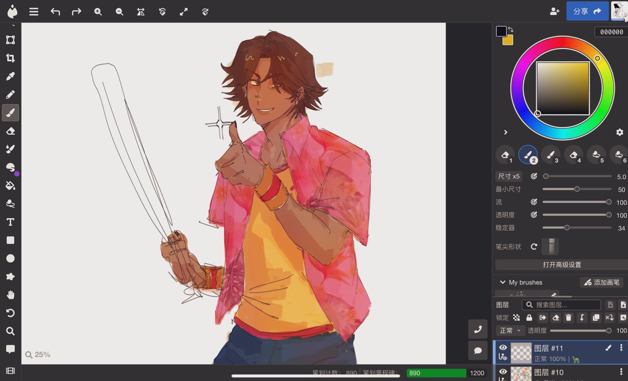628x381 pixels.
Task: Select the crop tool
Action: (10, 58)
